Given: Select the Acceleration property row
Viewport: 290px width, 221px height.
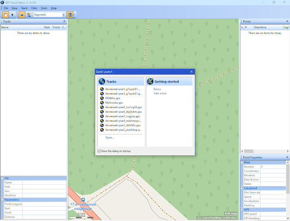Looking at the screenshot, I should (264, 201).
